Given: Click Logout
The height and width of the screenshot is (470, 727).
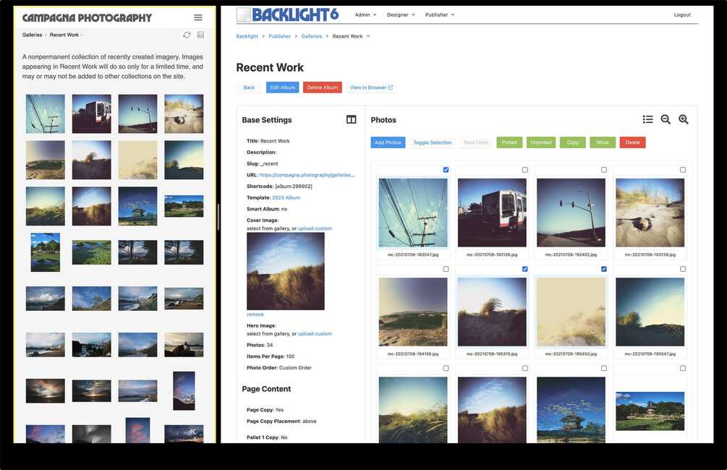Looking at the screenshot, I should click(682, 15).
